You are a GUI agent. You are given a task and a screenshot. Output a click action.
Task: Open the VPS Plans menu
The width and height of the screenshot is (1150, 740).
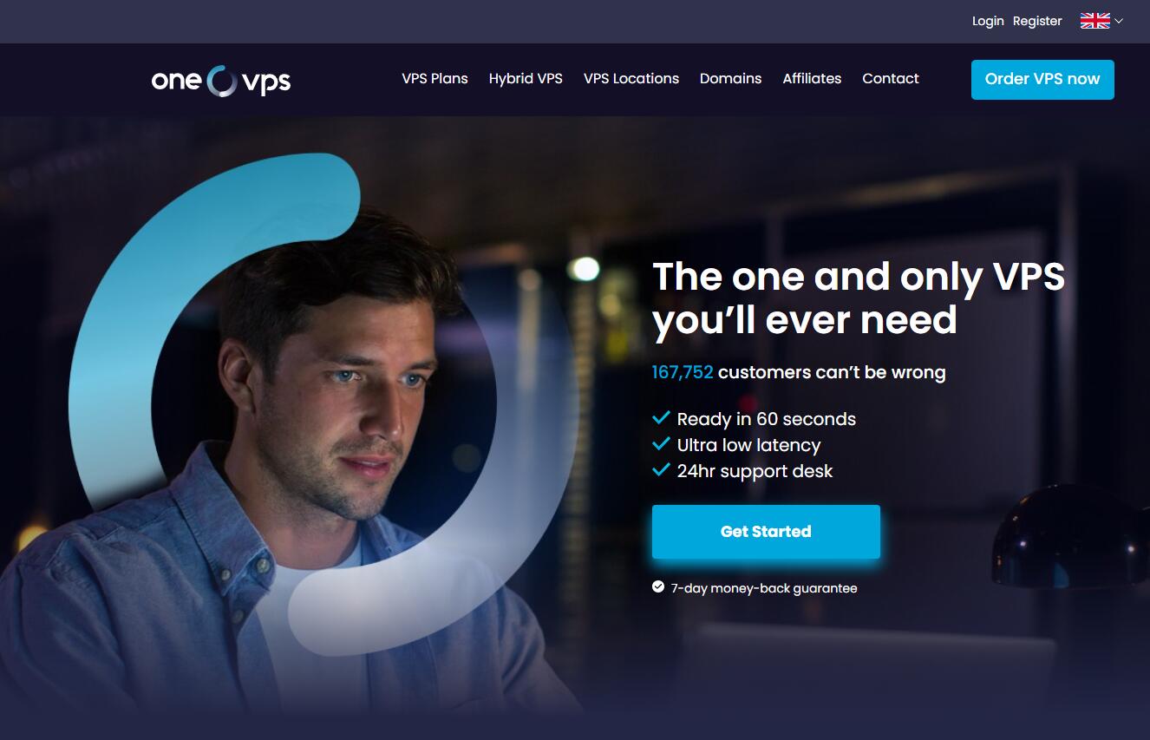[435, 78]
